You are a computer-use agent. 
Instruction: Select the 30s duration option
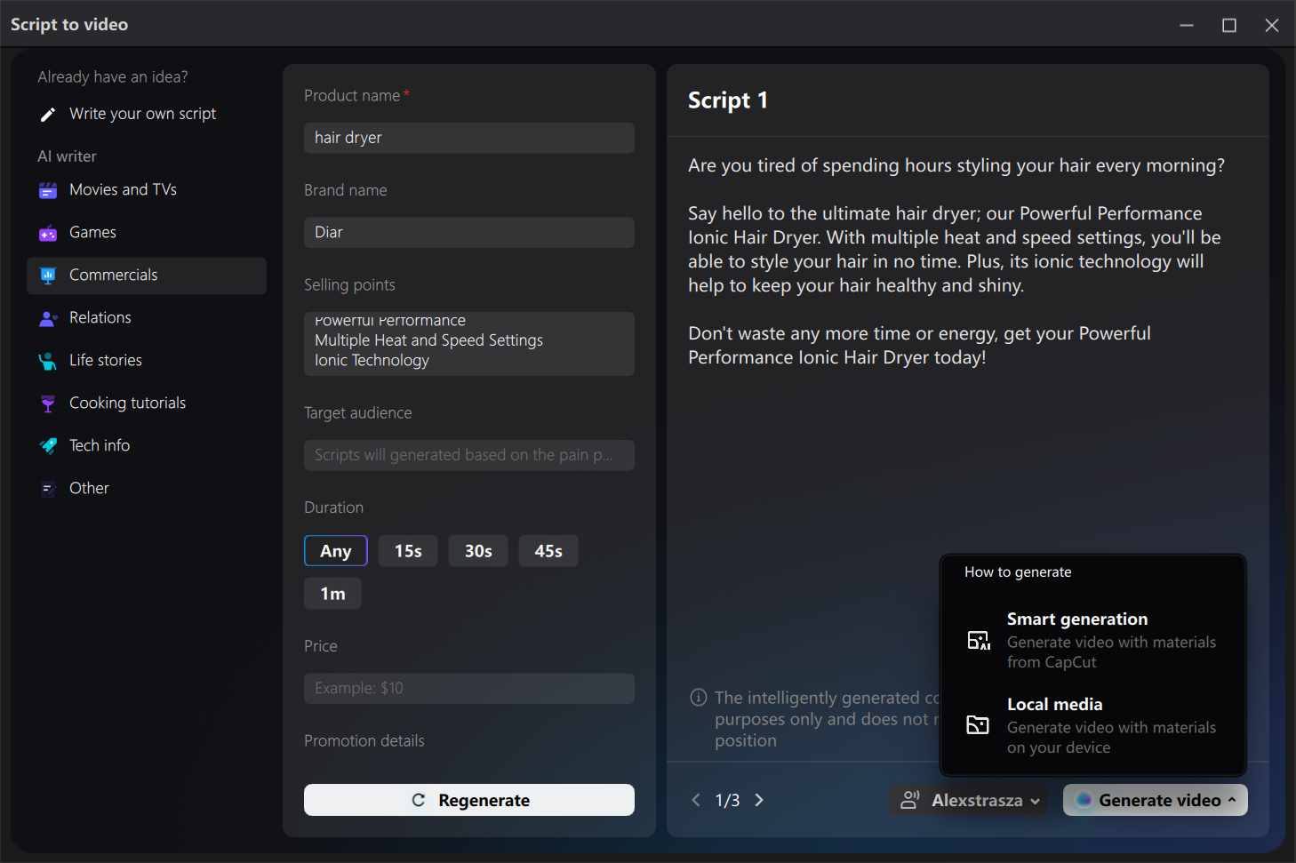pyautogui.click(x=477, y=550)
